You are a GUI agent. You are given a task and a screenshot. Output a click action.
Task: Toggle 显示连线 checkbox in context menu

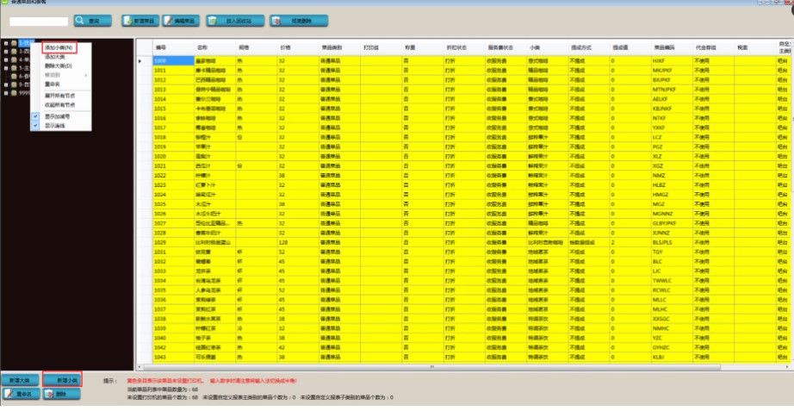coord(36,126)
